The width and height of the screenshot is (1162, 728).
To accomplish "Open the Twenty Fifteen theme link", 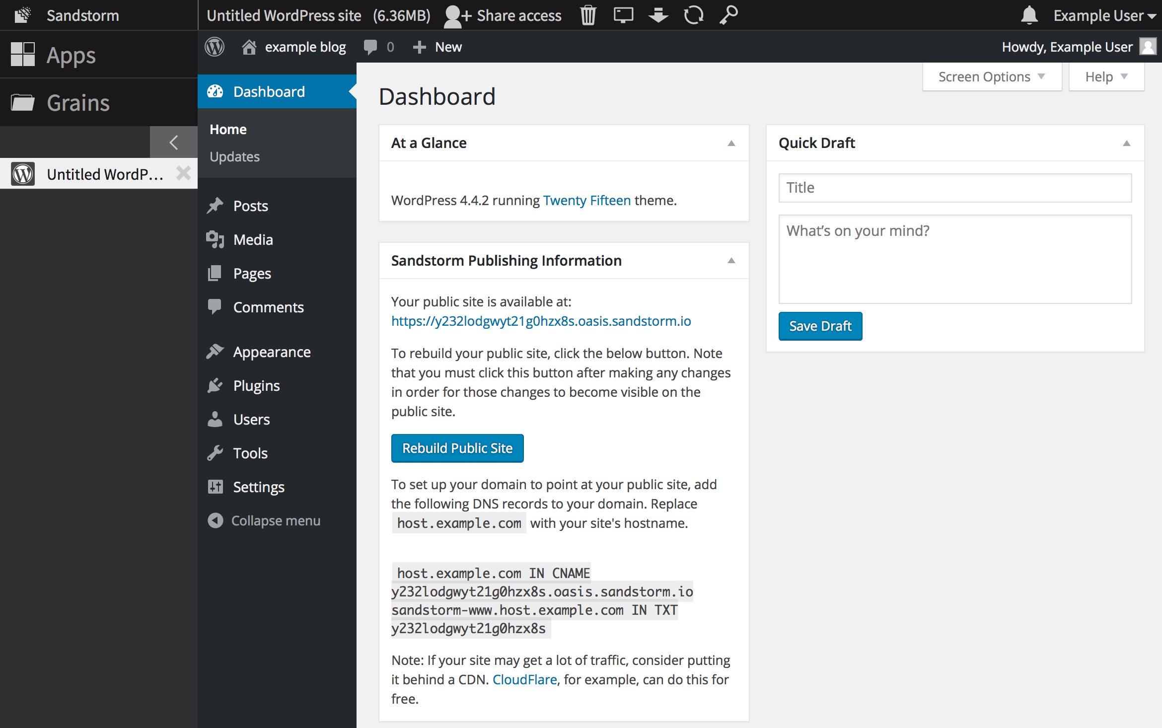I will pos(586,200).
